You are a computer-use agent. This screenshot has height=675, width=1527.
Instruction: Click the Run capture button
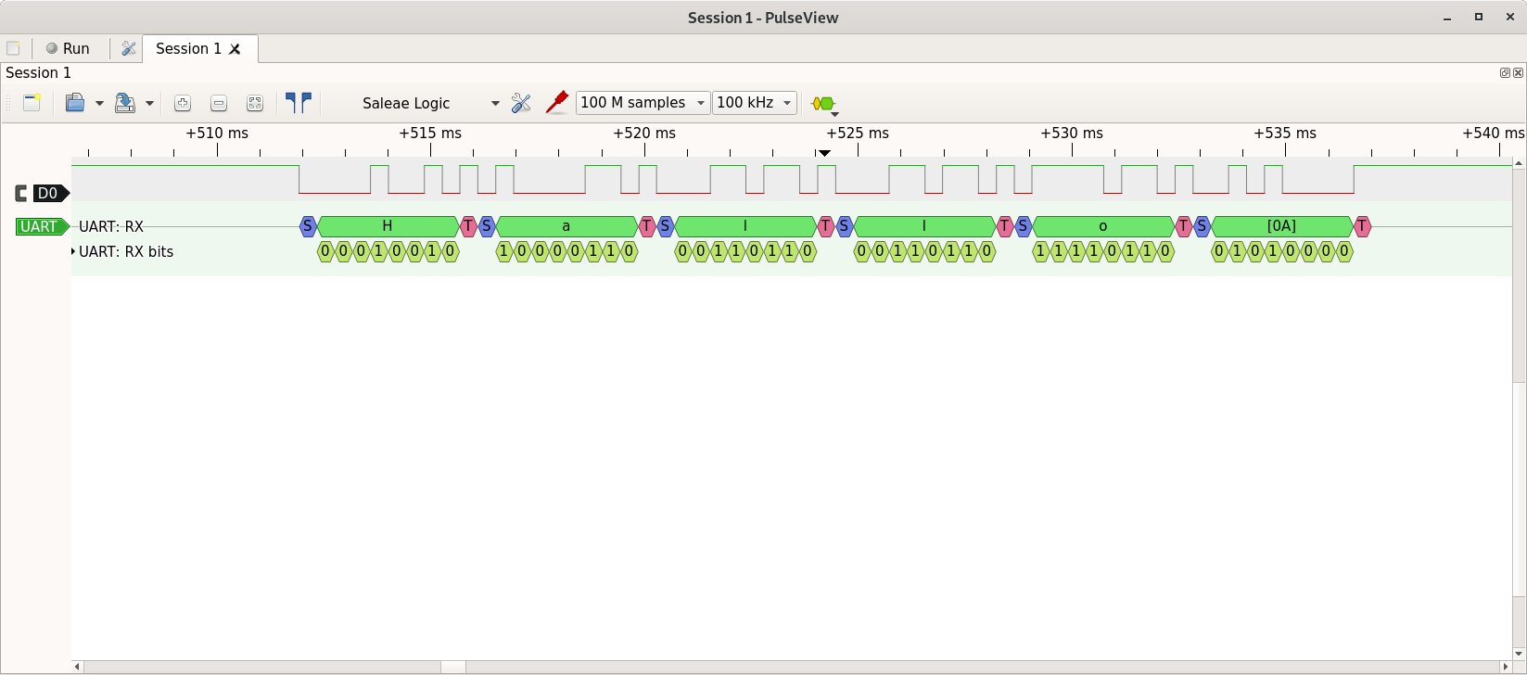pos(68,48)
